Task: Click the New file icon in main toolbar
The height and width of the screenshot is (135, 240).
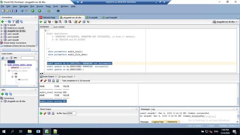Action: 3,11
